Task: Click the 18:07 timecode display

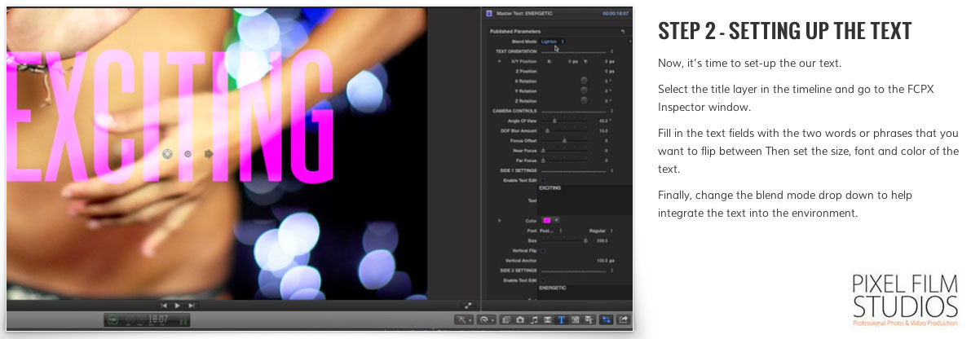Action: (x=158, y=319)
